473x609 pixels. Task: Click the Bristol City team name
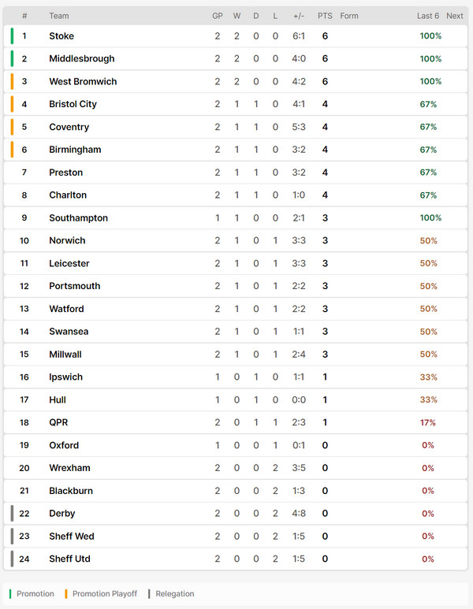(73, 104)
